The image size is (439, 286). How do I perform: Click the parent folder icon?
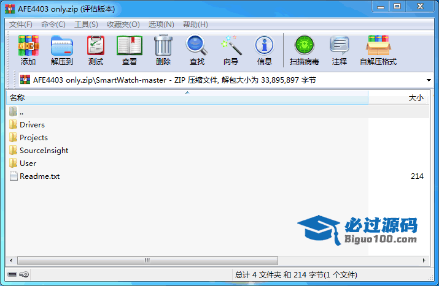point(13,111)
